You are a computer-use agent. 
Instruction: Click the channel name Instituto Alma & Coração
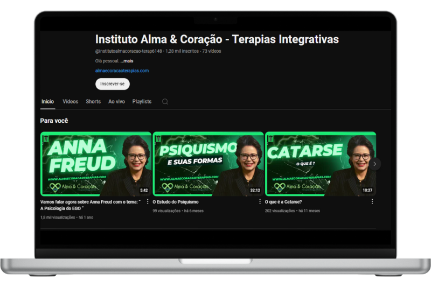217,39
